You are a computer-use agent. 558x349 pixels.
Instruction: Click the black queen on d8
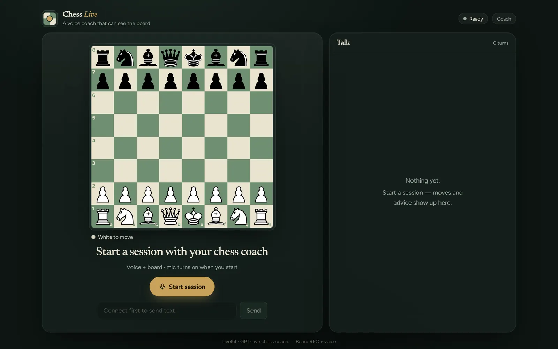pos(171,57)
